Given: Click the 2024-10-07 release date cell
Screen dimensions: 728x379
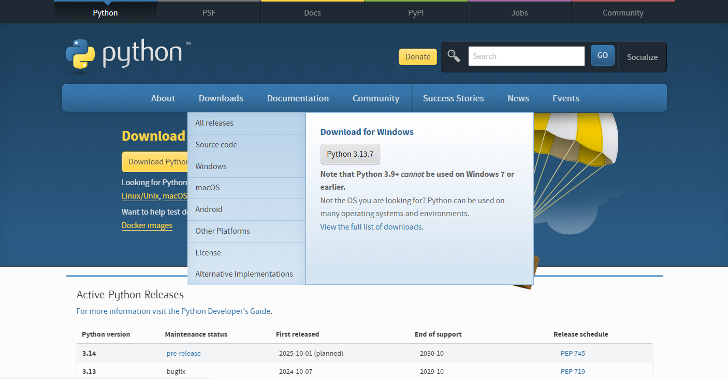Looking at the screenshot, I should coord(296,371).
